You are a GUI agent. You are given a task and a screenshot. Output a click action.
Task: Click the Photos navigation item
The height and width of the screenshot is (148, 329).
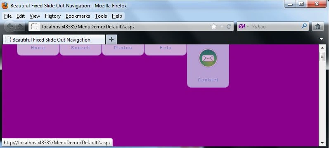click(x=123, y=50)
